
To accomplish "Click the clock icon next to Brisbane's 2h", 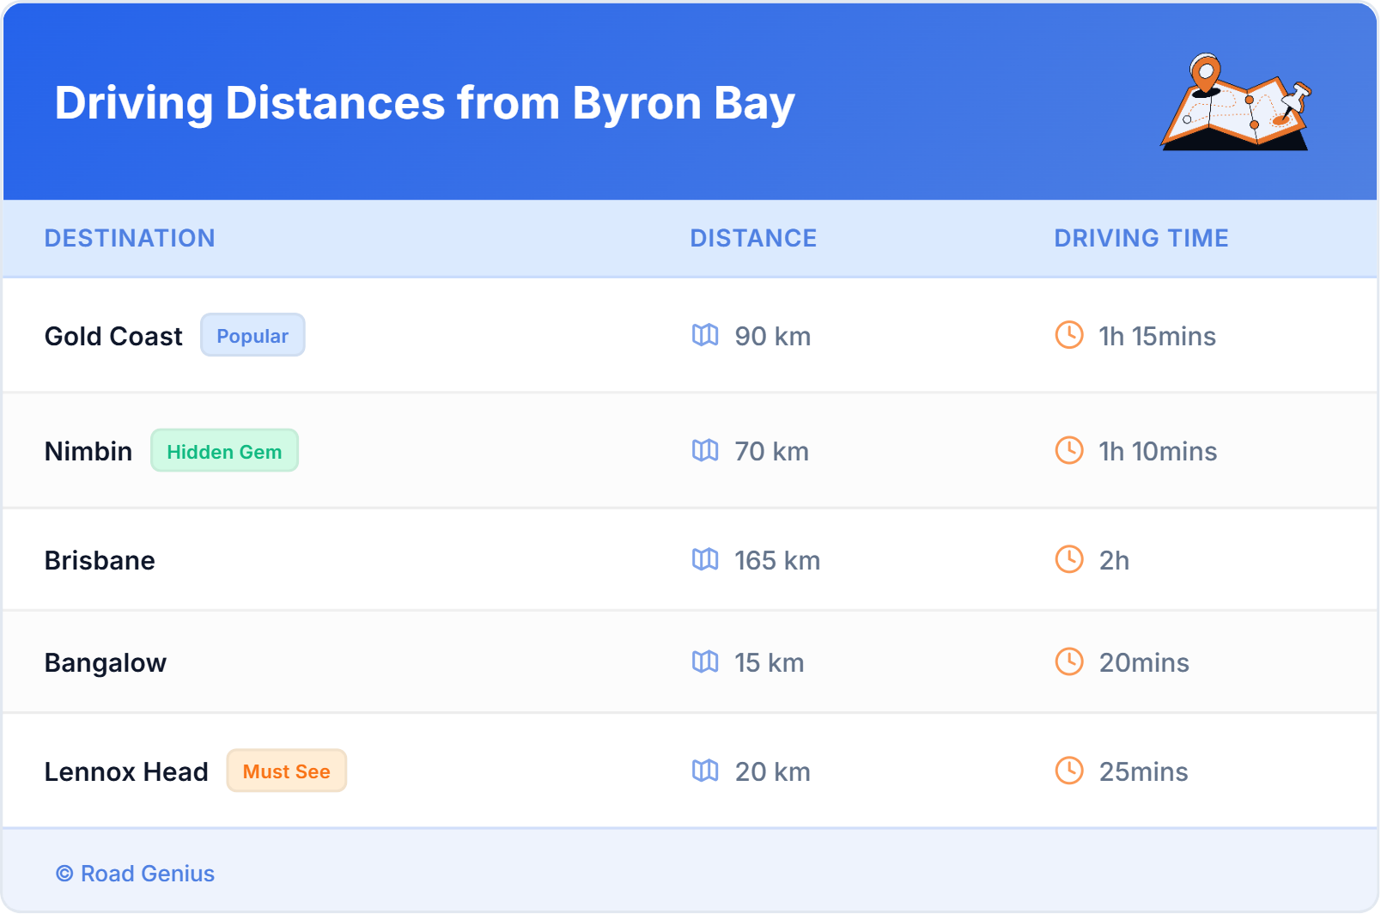I will (1068, 560).
